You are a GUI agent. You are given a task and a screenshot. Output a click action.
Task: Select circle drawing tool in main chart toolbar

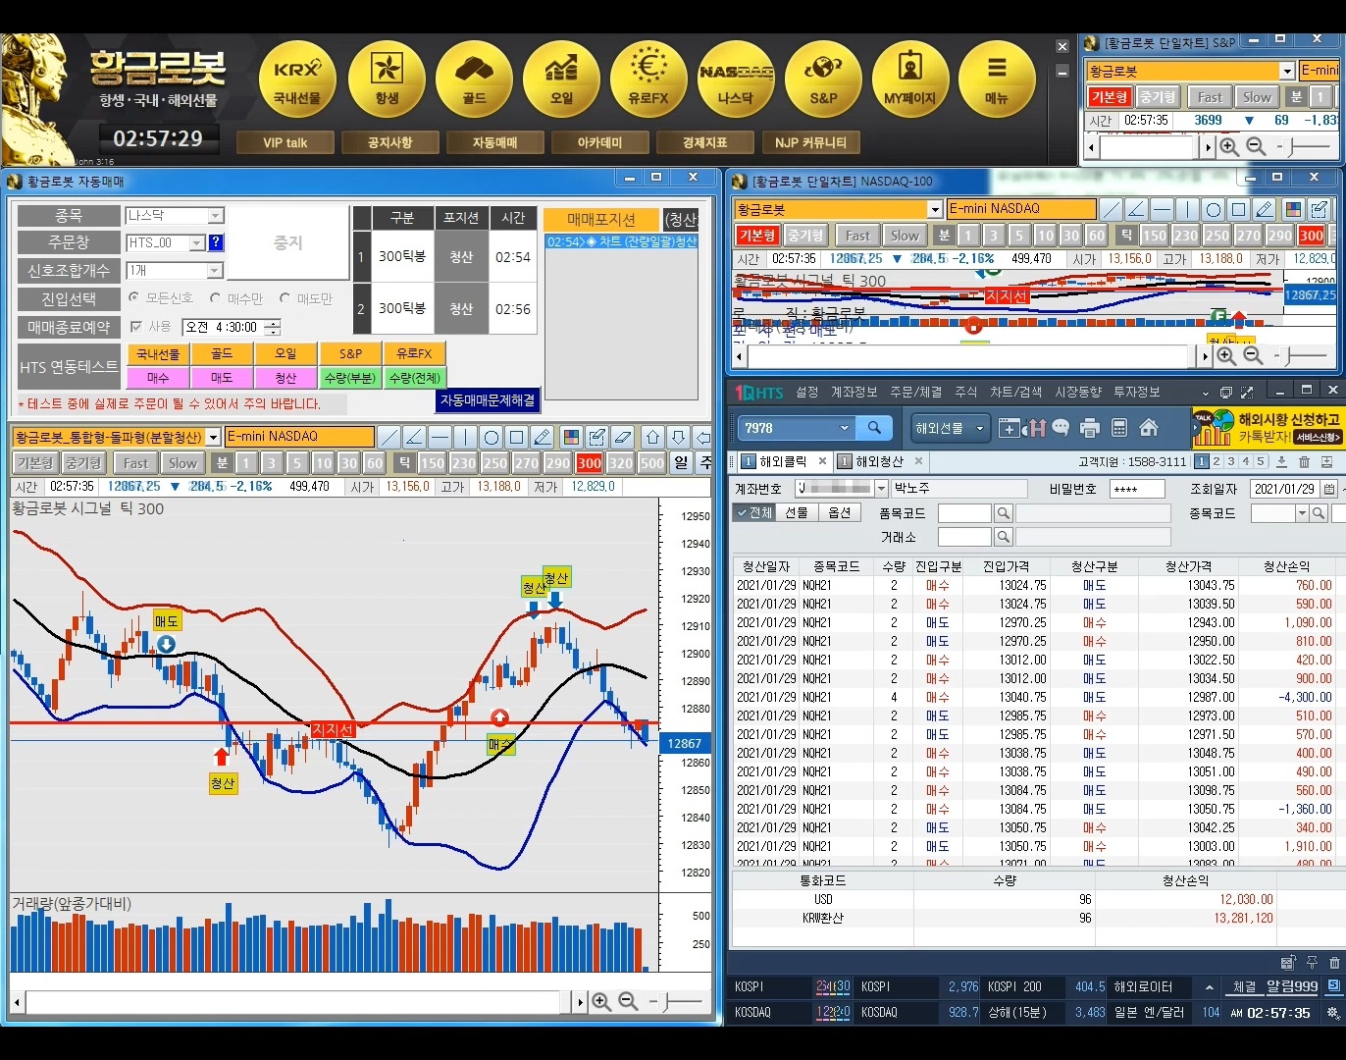(492, 437)
